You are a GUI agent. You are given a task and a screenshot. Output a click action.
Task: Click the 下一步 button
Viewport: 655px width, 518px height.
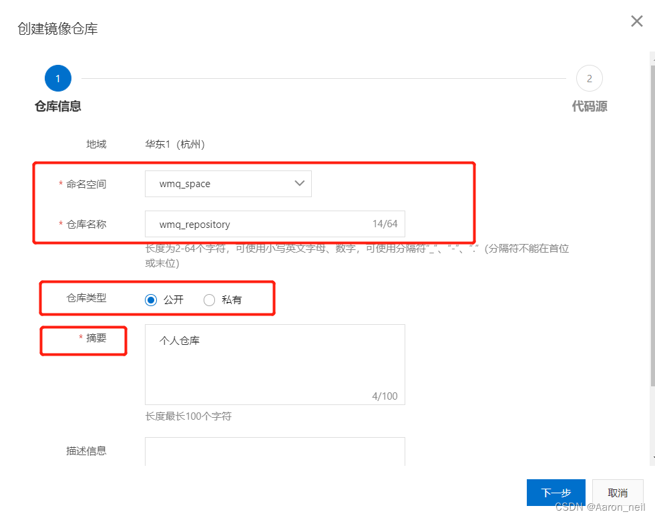click(556, 493)
